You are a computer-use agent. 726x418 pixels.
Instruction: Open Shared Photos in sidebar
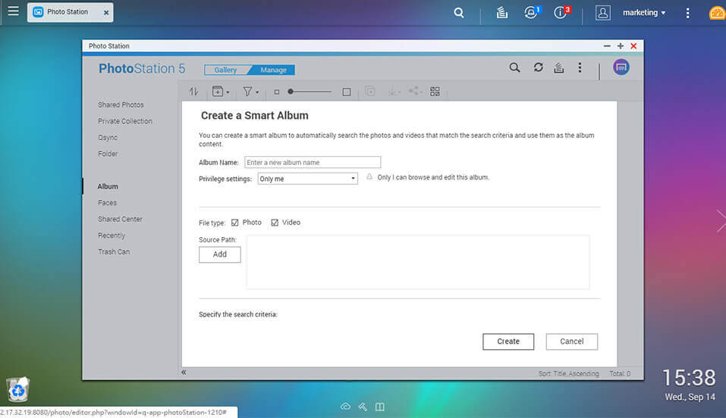click(121, 105)
